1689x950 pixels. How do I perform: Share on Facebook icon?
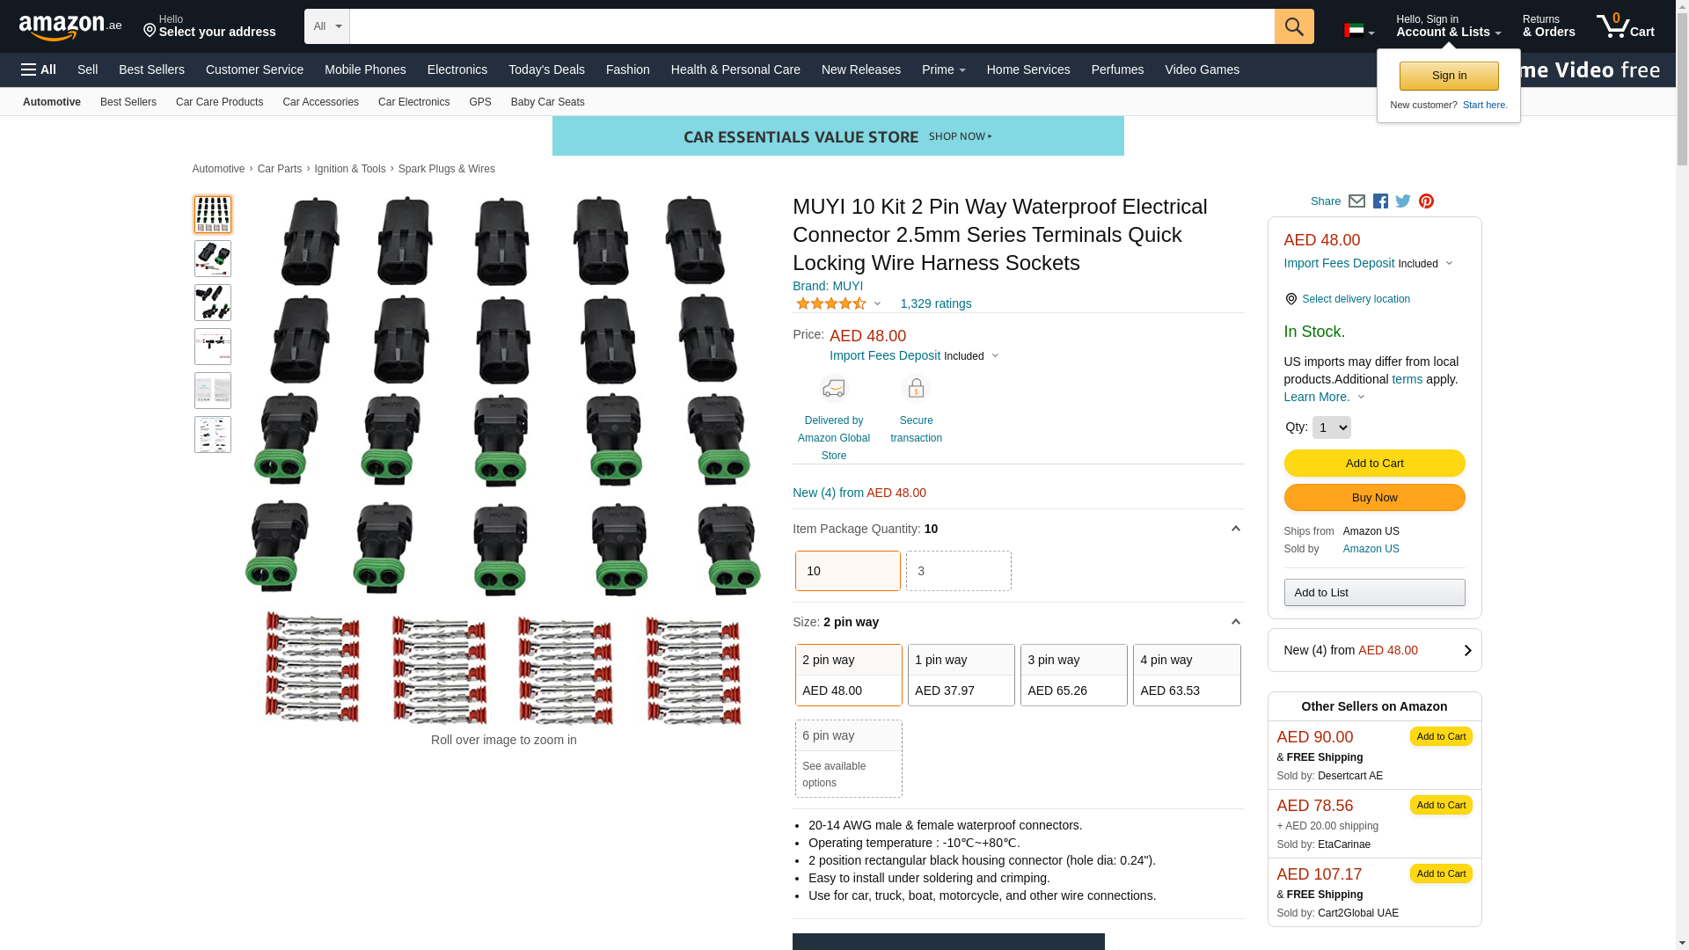pos(1380,201)
